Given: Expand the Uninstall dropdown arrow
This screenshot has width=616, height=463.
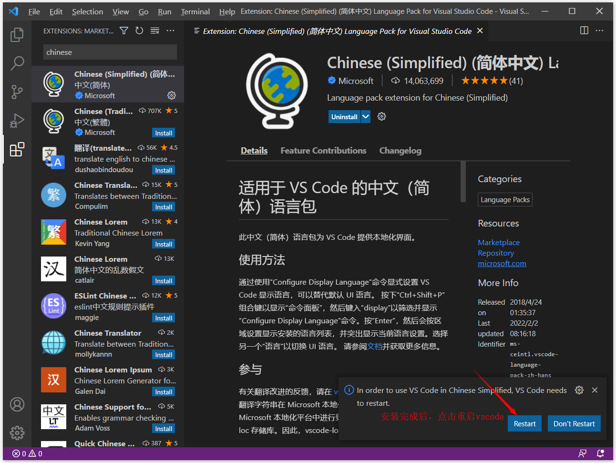Looking at the screenshot, I should (x=366, y=116).
